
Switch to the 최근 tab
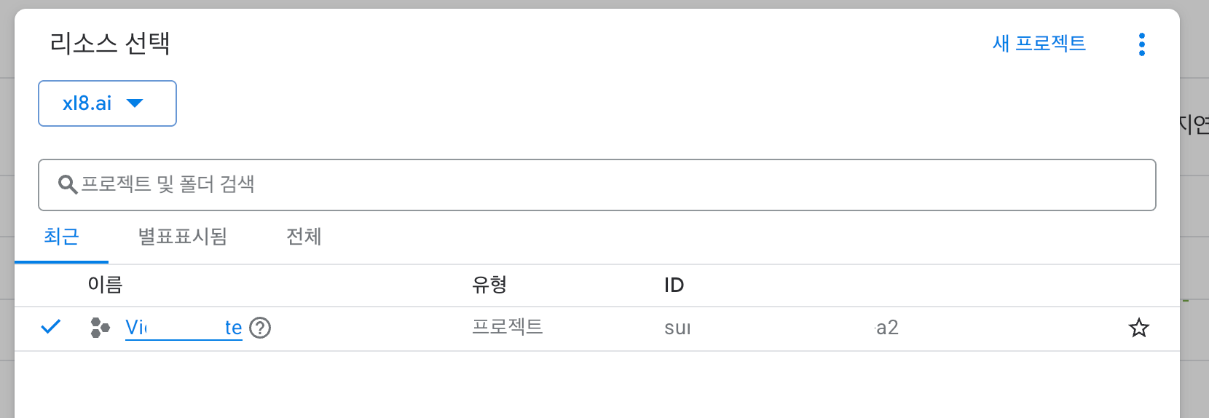click(61, 237)
